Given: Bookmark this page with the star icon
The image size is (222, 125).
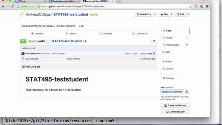Looking at the screenshot, I should (x=190, y=6).
